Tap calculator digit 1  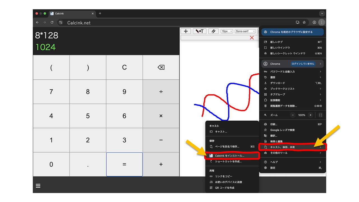click(51, 140)
